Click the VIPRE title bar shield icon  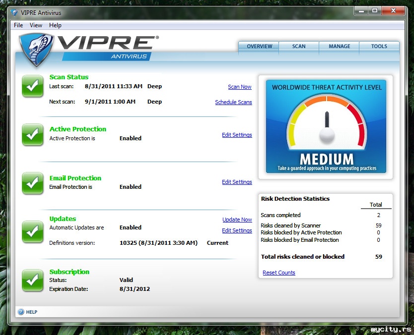pyautogui.click(x=14, y=13)
